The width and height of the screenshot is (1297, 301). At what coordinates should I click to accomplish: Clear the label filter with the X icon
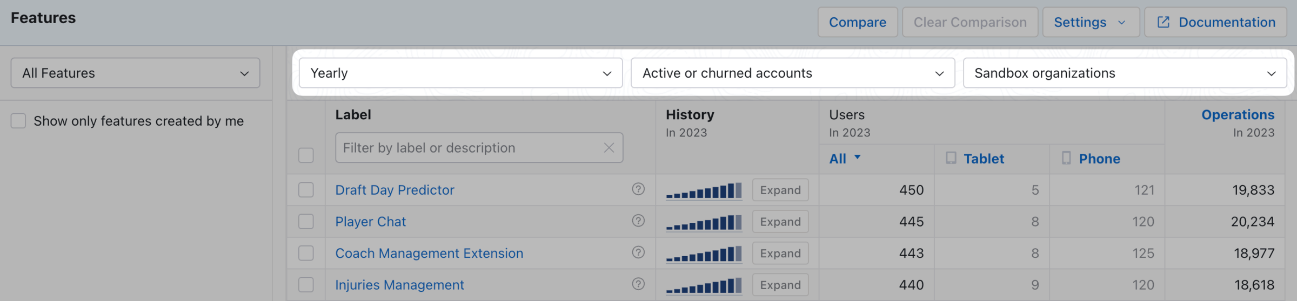(x=609, y=148)
